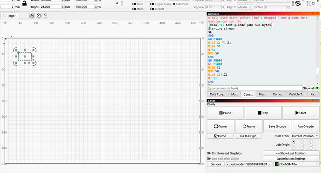Click the bottom-right rotation handle of selection

click(x=34, y=63)
